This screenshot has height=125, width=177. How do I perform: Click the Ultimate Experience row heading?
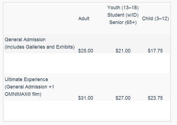tap(26, 80)
